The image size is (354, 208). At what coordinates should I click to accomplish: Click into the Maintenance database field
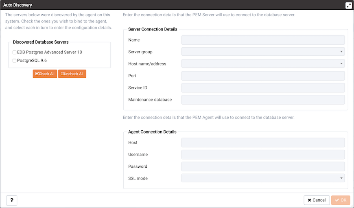(x=263, y=100)
